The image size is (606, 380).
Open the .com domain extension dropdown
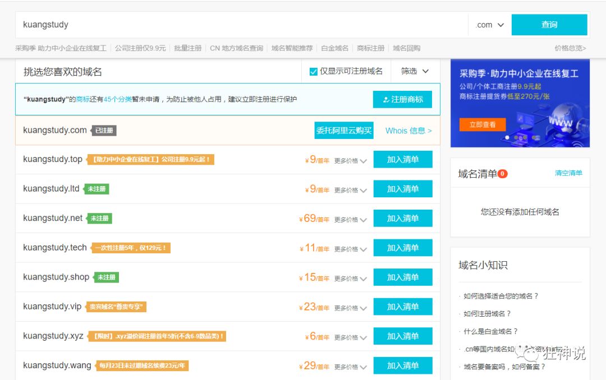point(488,25)
